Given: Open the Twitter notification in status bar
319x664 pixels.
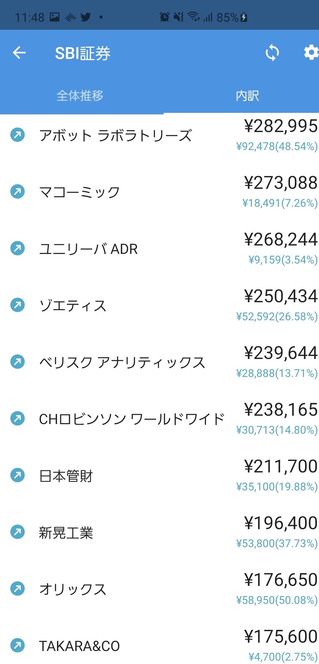Looking at the screenshot, I should [86, 17].
